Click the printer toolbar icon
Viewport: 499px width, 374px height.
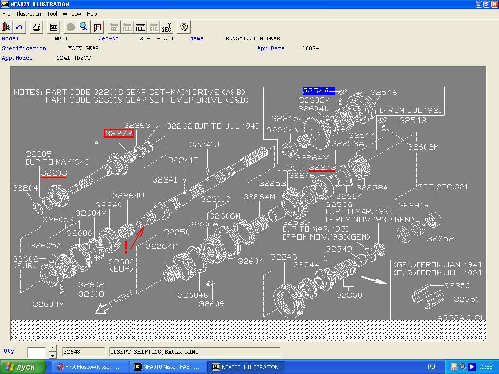pos(37,27)
